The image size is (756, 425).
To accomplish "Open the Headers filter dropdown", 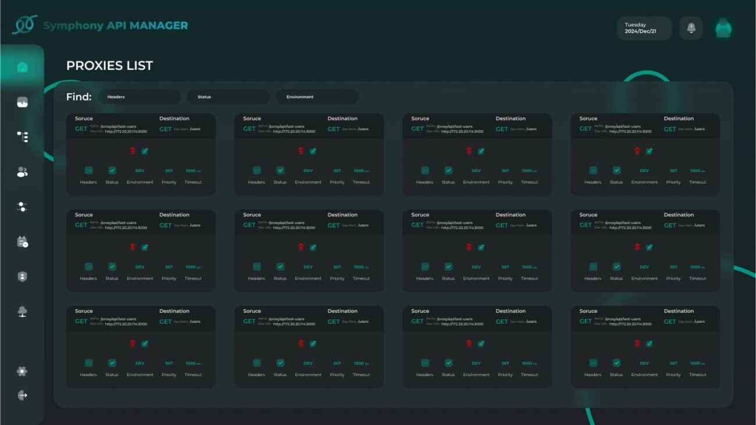I will tap(140, 97).
